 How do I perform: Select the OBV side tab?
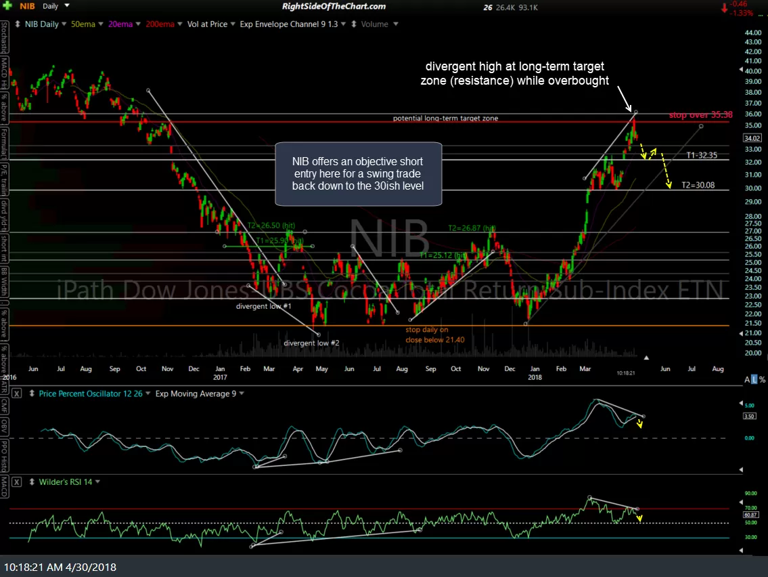coord(4,425)
